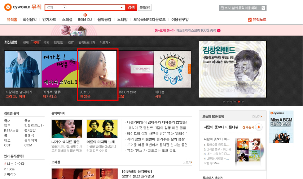Open the 통~크게 쏜다 ice cream banner
Viewport: 303px width, 179px height.
[x=151, y=30]
